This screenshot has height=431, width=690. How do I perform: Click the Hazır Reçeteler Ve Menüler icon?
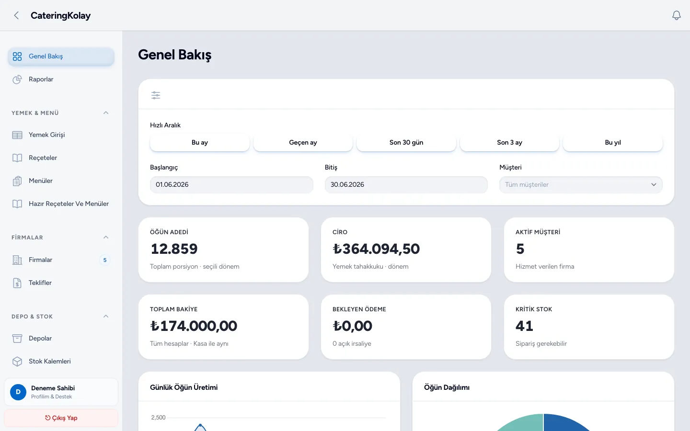coord(17,204)
